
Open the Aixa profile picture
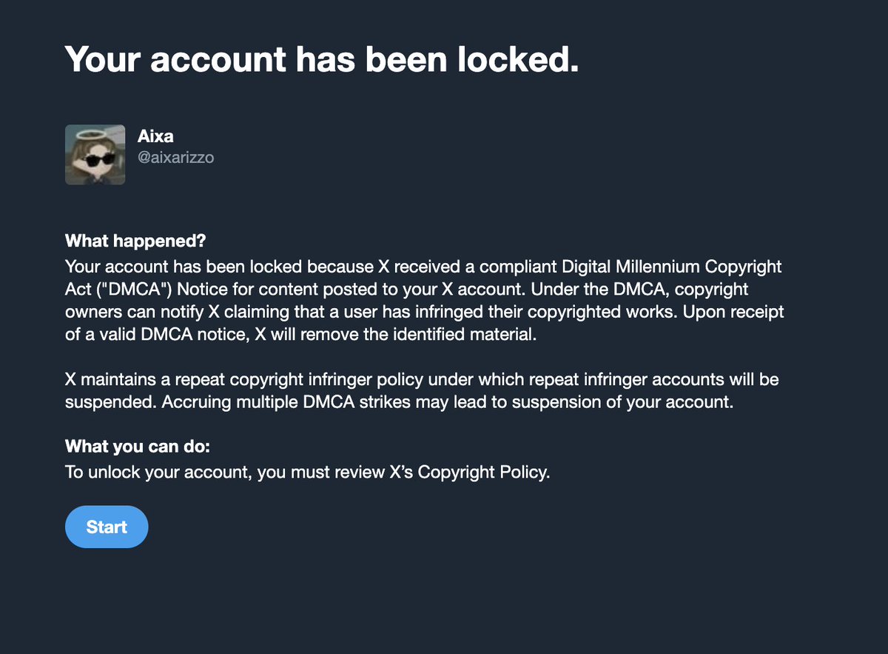(x=95, y=154)
